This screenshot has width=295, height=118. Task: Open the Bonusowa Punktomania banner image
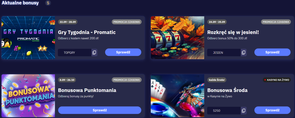click(x=28, y=96)
